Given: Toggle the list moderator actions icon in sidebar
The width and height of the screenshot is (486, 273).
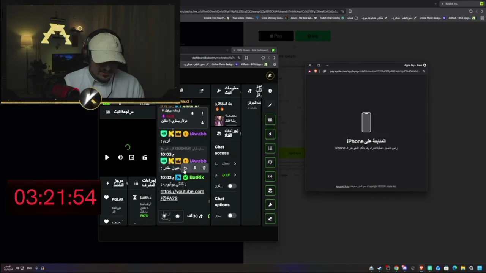Looking at the screenshot, I should [x=270, y=148].
